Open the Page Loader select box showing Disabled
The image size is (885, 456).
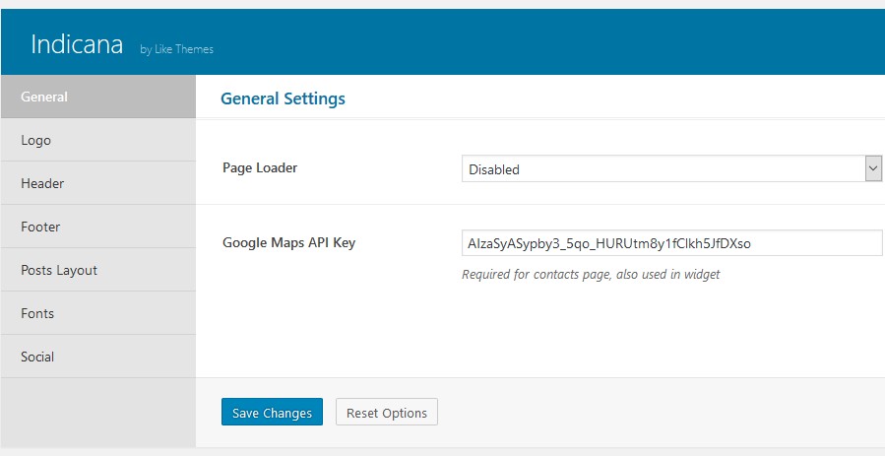671,168
